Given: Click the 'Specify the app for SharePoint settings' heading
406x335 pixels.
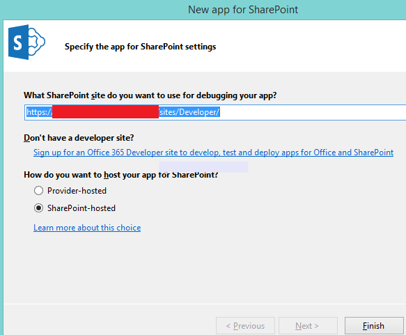Looking at the screenshot, I should (141, 47).
